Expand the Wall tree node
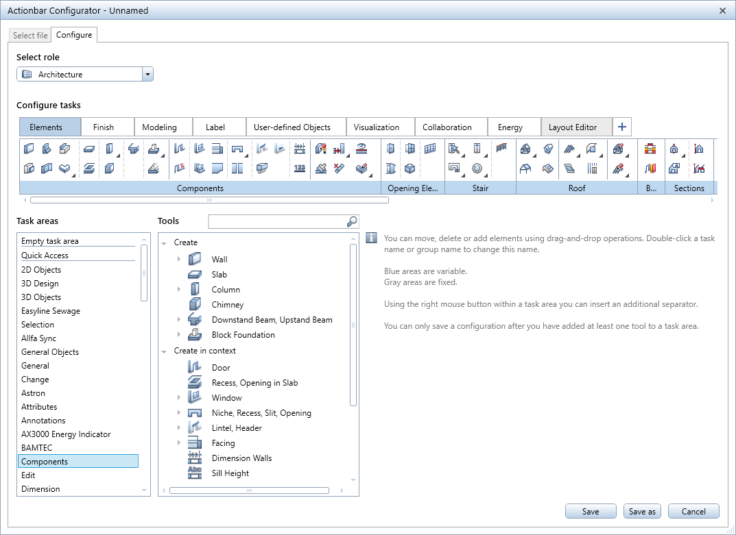Viewport: 736px width, 535px height. (179, 260)
